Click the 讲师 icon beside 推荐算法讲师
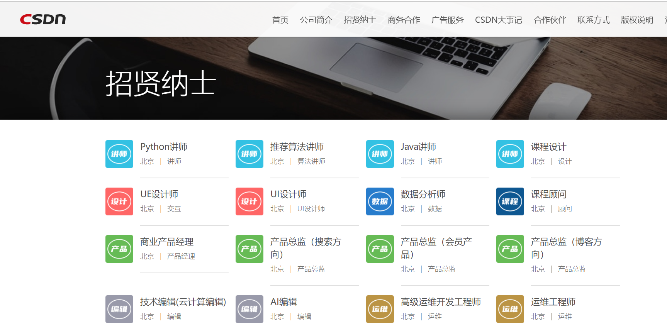667x325 pixels. (249, 154)
